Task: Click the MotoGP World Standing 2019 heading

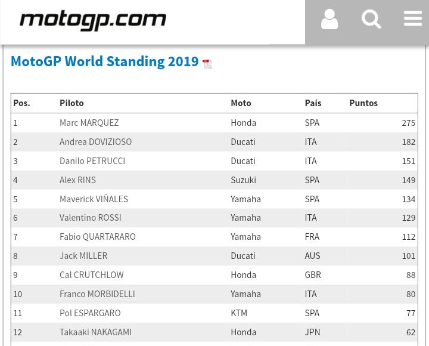Action: [104, 61]
